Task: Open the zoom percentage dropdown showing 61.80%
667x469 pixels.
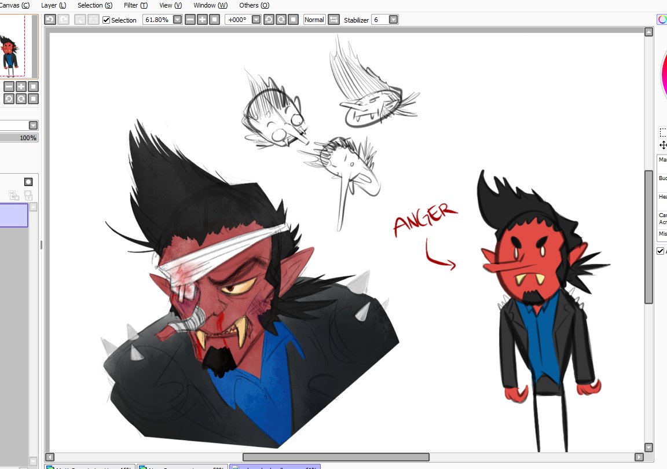Action: tap(177, 20)
